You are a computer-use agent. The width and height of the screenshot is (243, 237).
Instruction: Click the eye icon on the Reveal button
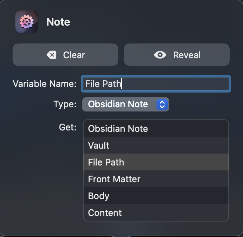pyautogui.click(x=160, y=55)
